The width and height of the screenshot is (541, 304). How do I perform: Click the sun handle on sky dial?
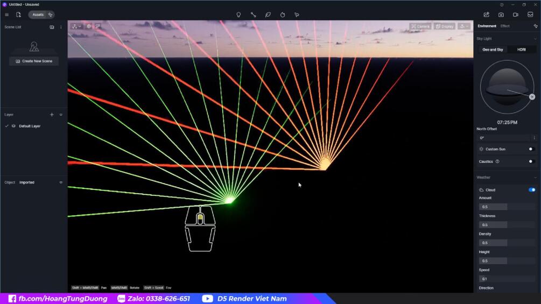(532, 97)
